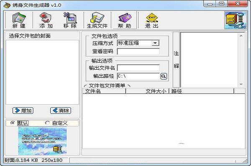Viewport: 251px width, 166px height.
Task: Click the magnifier browse icon next to 输出路径
Action: tap(164, 76)
